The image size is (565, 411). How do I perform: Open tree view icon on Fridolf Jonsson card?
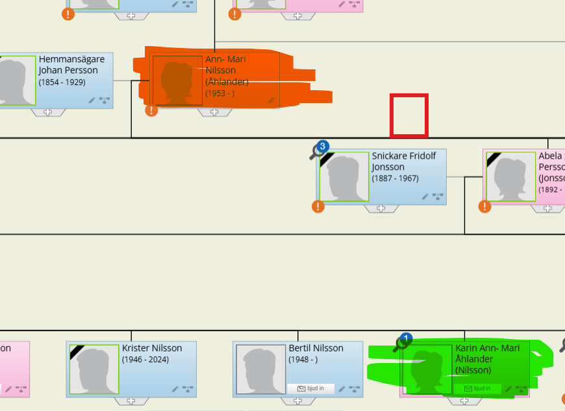[x=438, y=196]
